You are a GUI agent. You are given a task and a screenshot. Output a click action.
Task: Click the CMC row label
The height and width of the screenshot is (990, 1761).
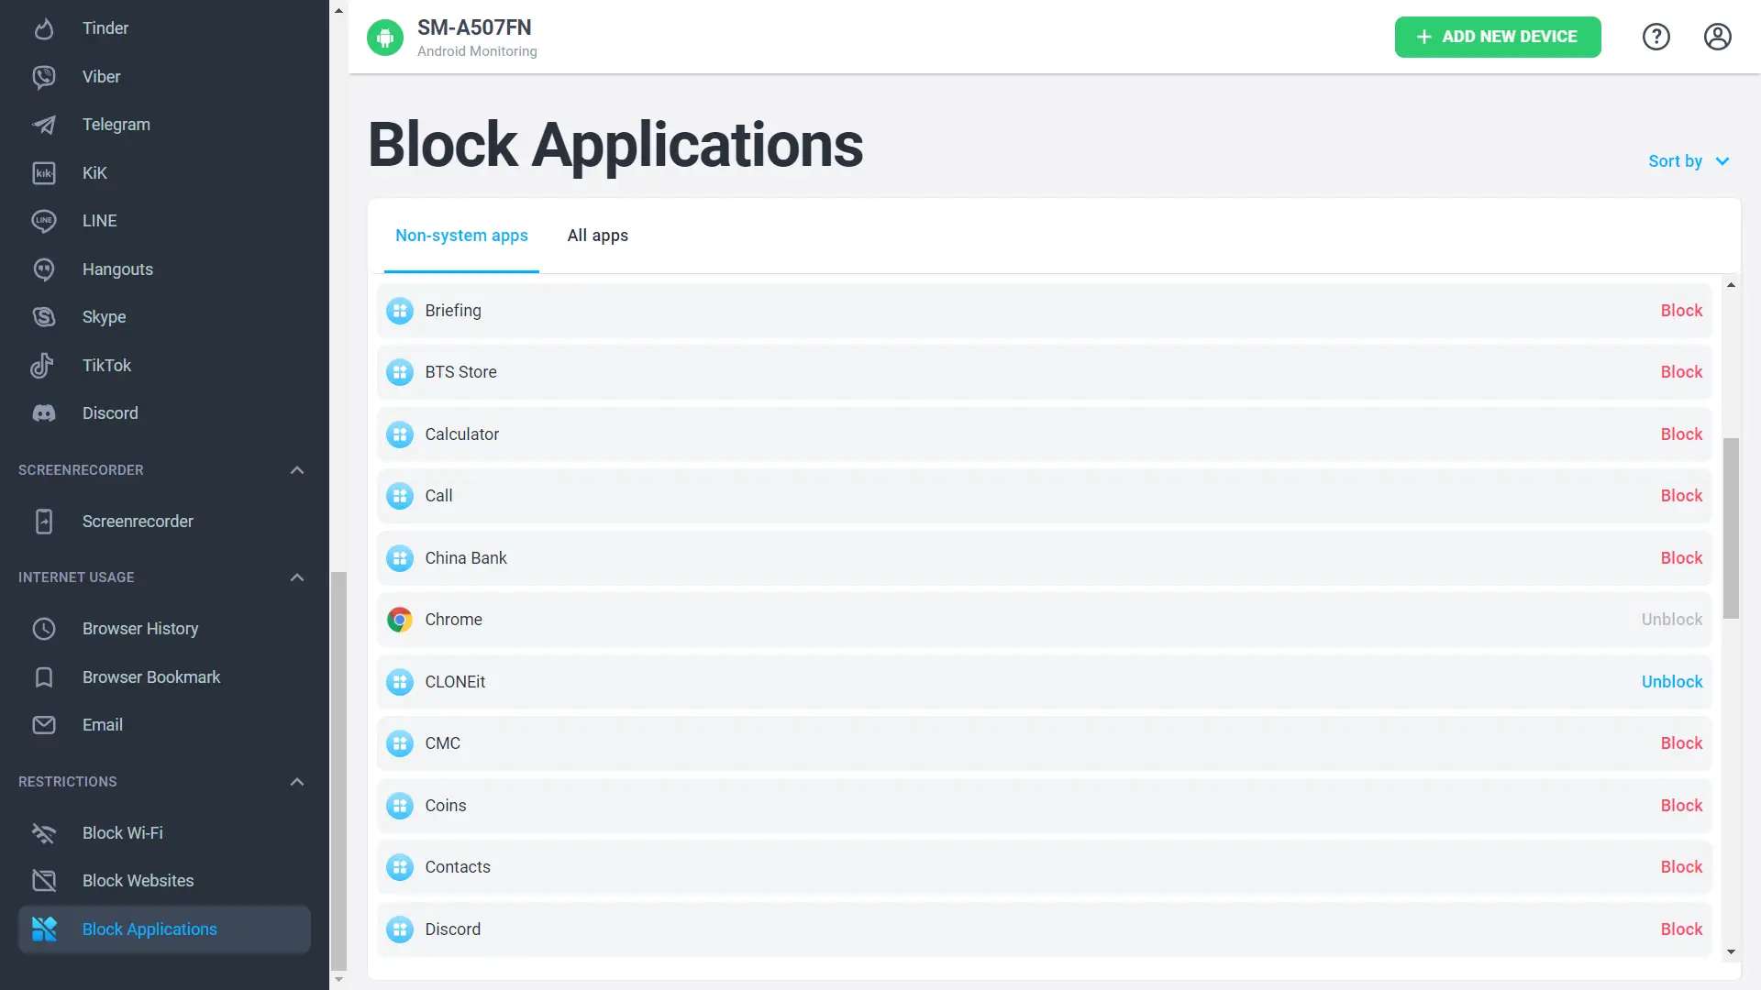pos(443,743)
